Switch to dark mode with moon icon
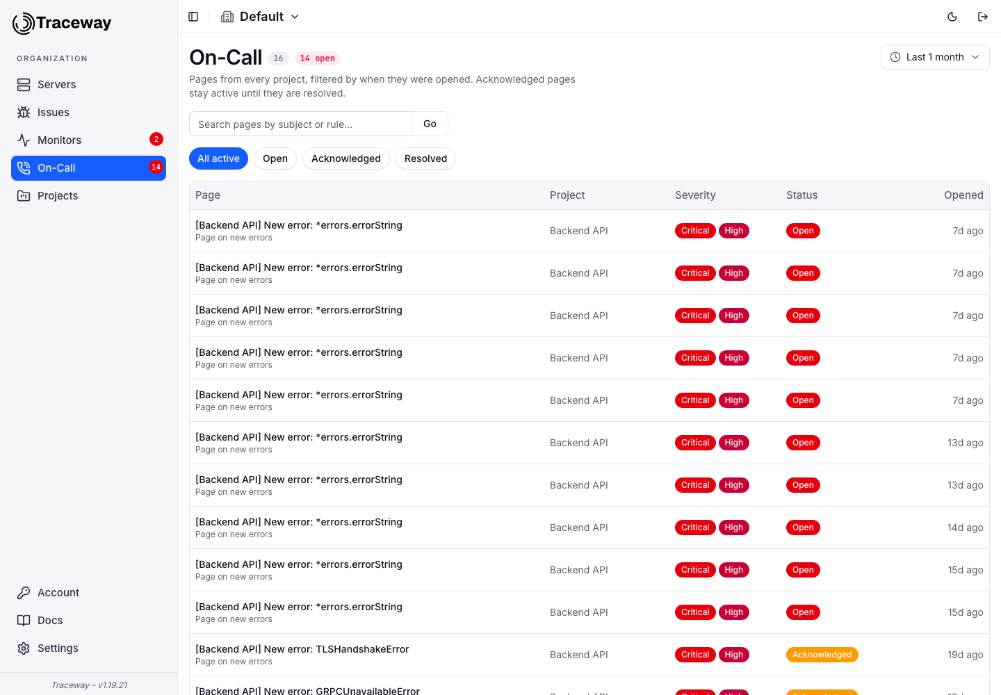The width and height of the screenshot is (1001, 695). (x=952, y=17)
